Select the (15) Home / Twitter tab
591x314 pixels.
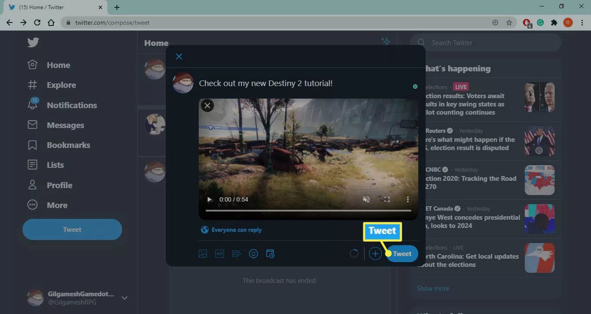click(x=55, y=7)
